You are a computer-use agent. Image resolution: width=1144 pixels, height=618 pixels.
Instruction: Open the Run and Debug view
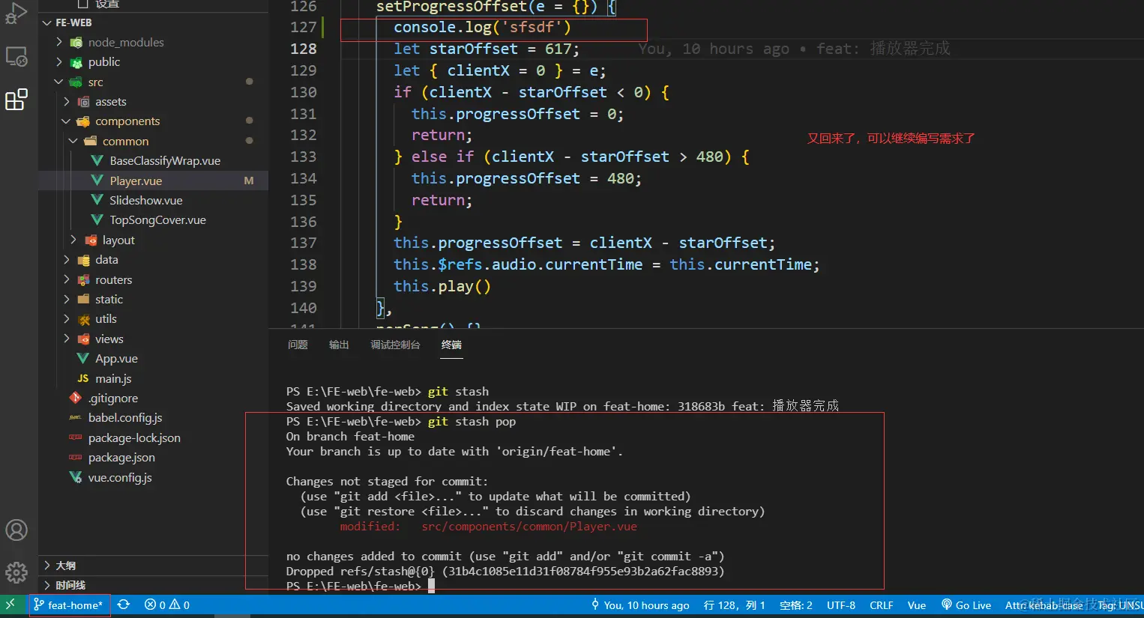pyautogui.click(x=16, y=13)
